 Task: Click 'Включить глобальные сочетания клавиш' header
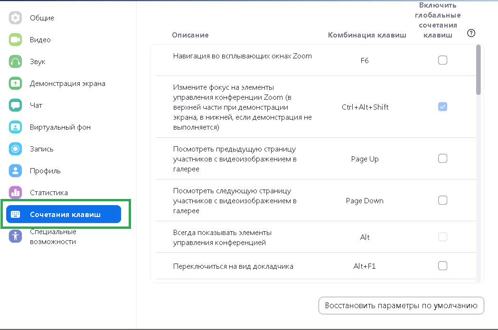[438, 20]
